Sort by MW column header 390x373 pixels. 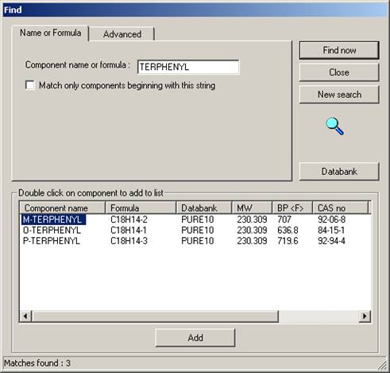point(252,208)
